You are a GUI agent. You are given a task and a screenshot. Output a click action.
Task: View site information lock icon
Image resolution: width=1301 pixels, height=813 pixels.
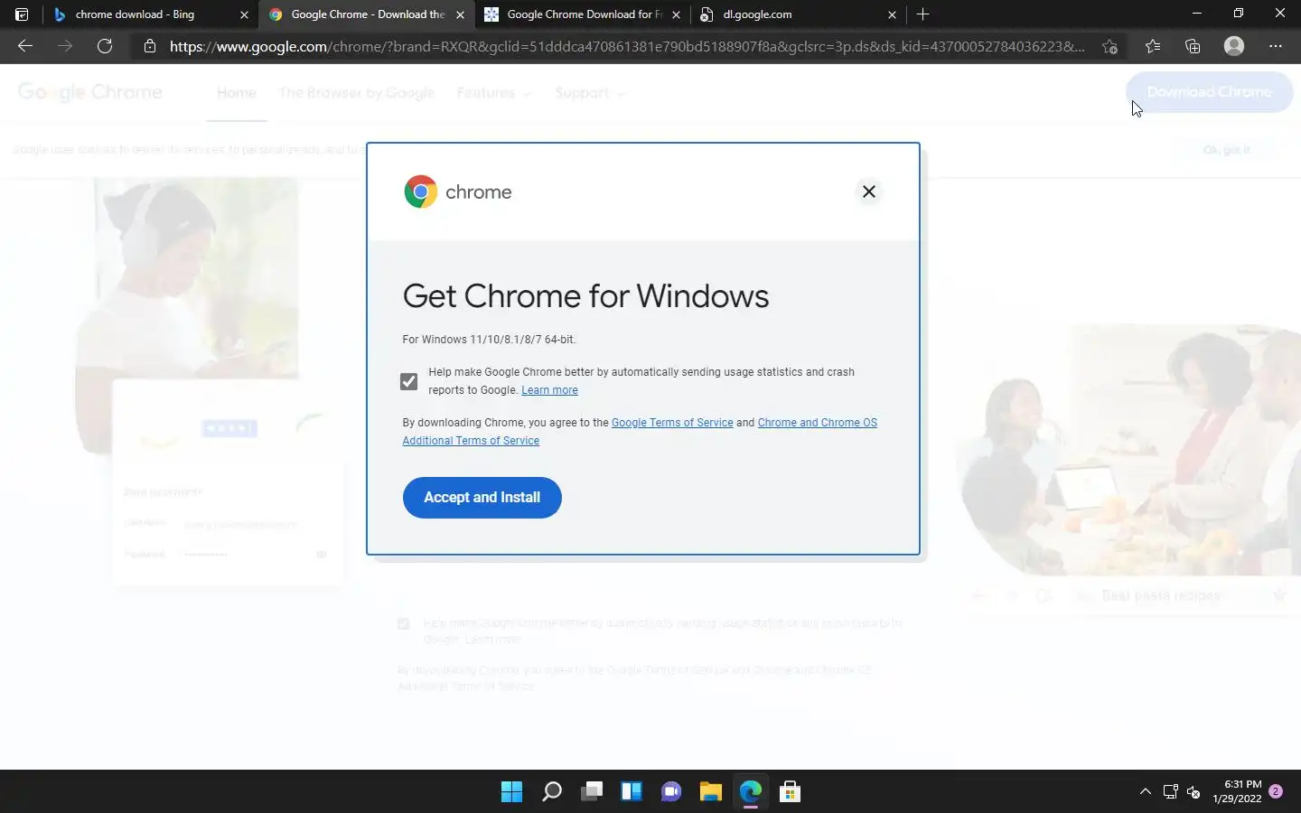click(x=150, y=46)
